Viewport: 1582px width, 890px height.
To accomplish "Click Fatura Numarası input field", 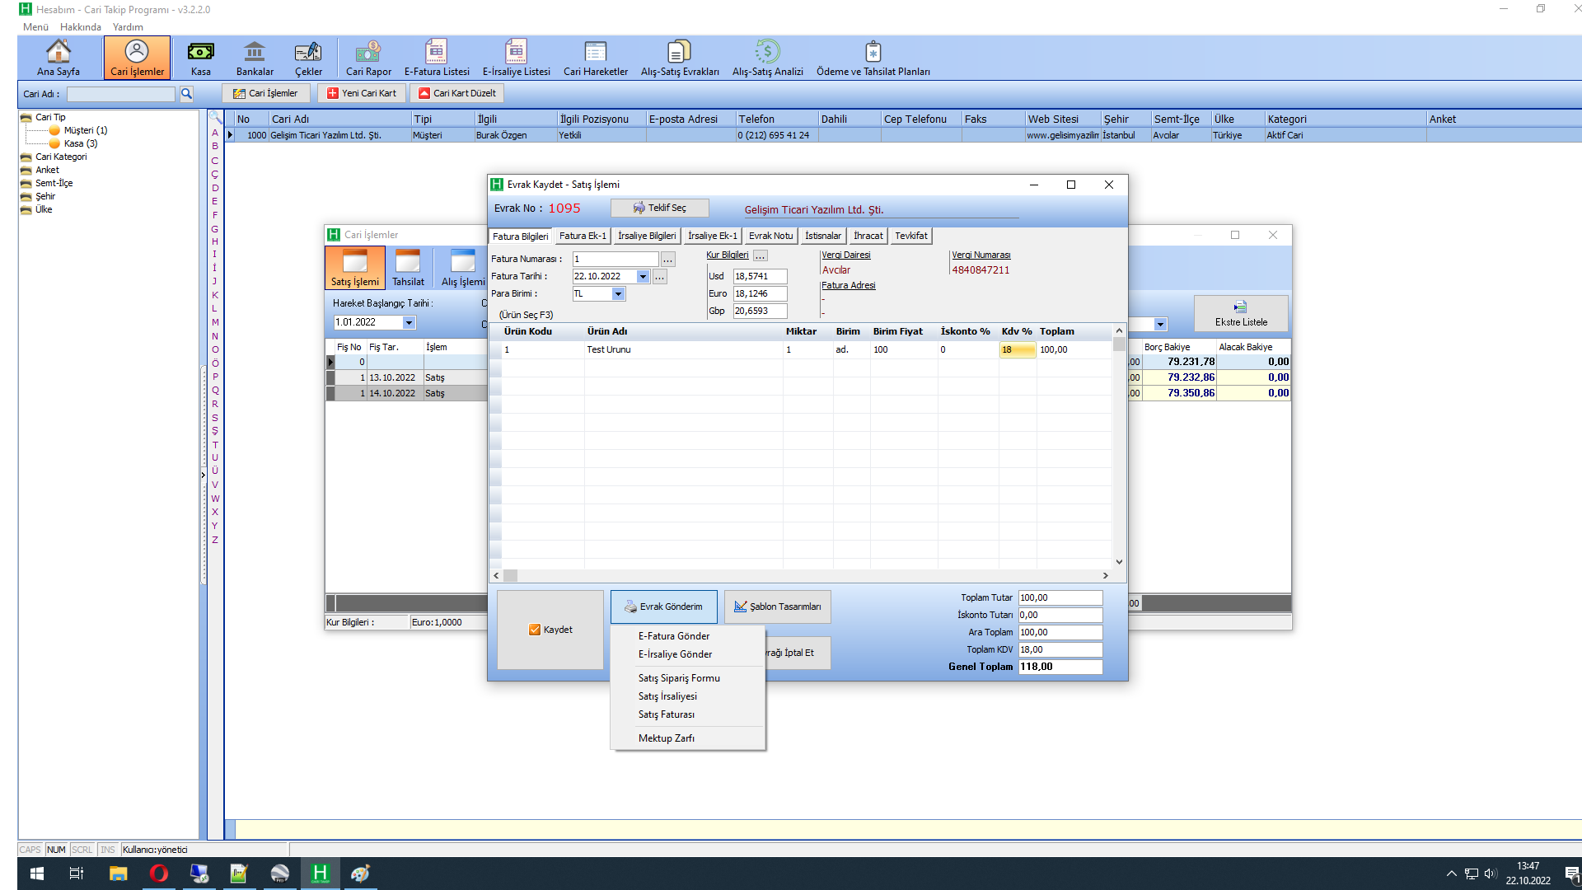I will click(615, 260).
